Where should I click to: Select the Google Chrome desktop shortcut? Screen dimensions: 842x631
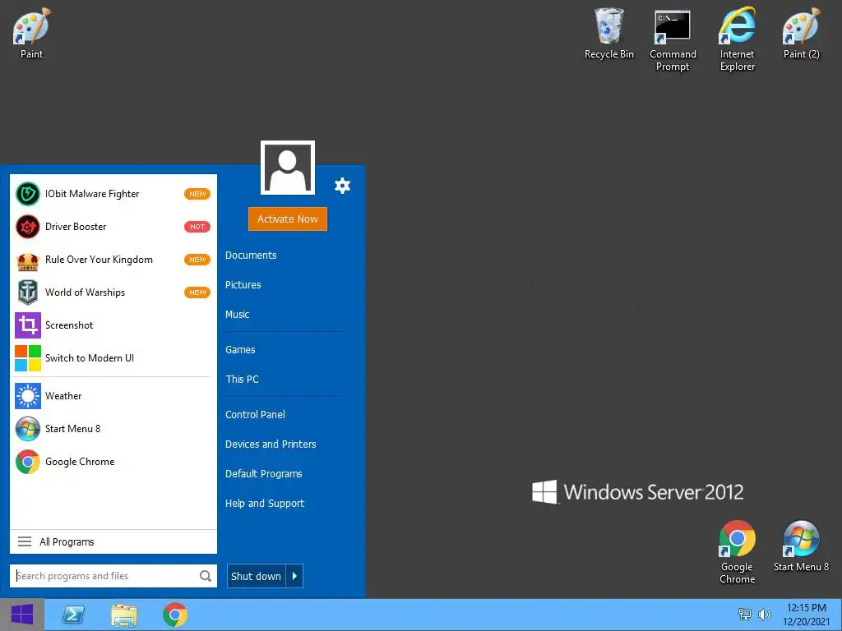click(x=738, y=553)
